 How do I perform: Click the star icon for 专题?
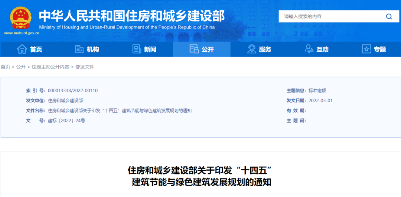pos(366,49)
